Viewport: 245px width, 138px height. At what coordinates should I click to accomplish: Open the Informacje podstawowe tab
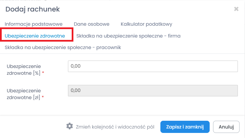(x=34, y=24)
